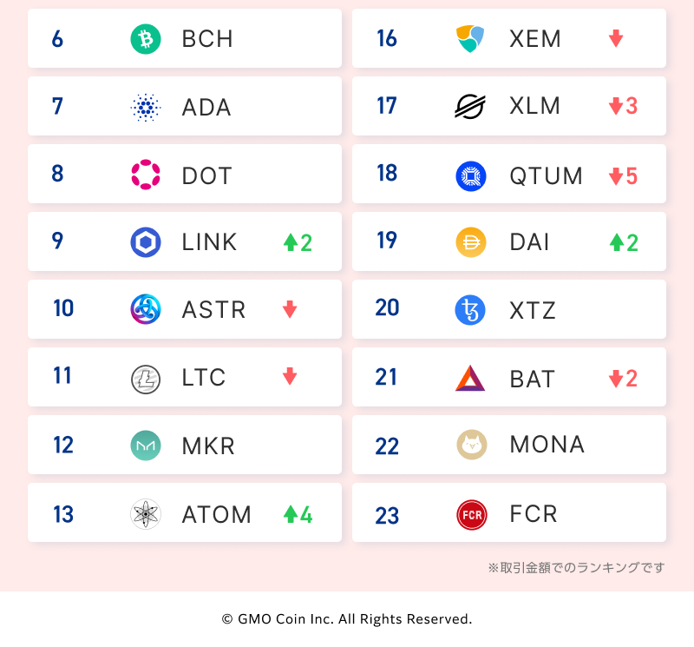Viewport: 694px width, 647px height.
Task: Click the ASTR Astar icon
Action: point(146,310)
